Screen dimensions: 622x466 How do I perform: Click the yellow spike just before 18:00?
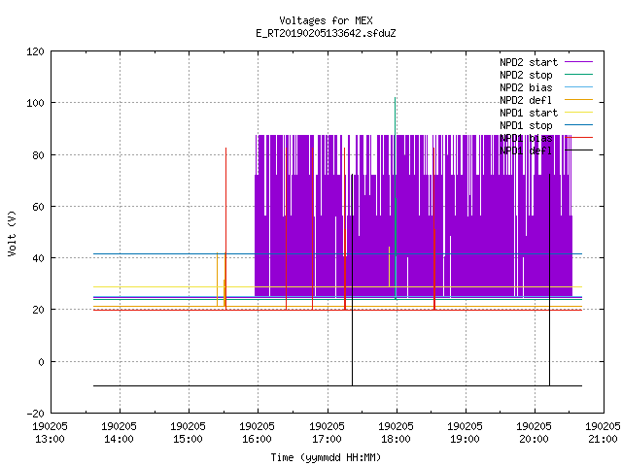point(389,265)
